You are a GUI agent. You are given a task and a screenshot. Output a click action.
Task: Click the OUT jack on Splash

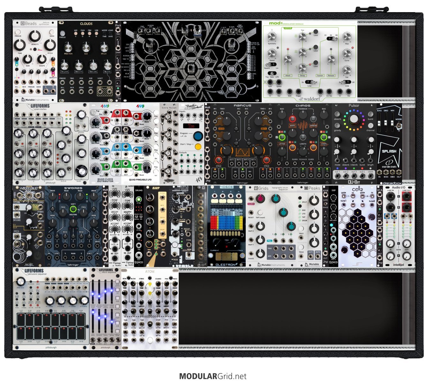(x=399, y=172)
